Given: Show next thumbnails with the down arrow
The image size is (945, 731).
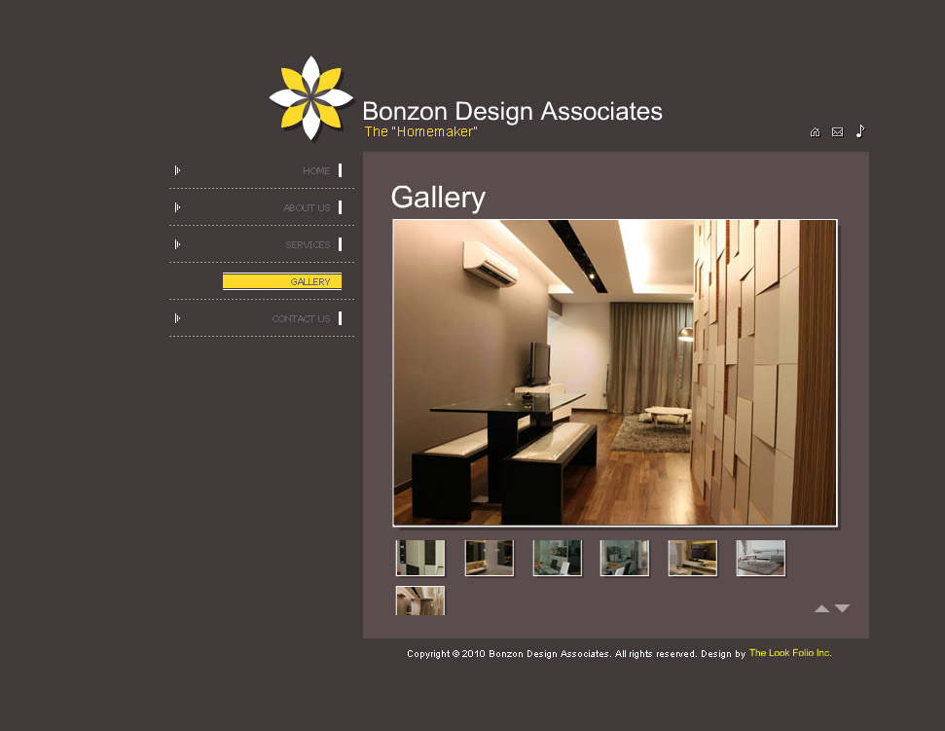Looking at the screenshot, I should click(x=843, y=608).
